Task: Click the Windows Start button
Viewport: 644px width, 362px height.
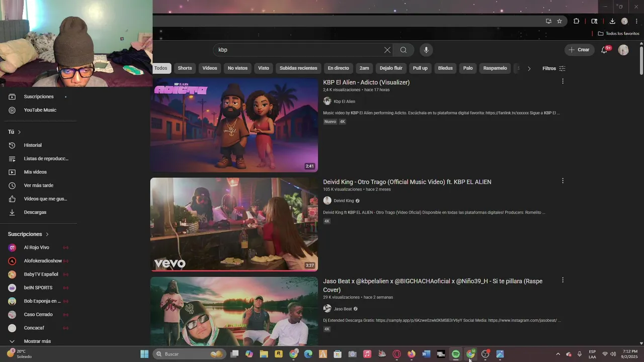Action: coord(144,354)
